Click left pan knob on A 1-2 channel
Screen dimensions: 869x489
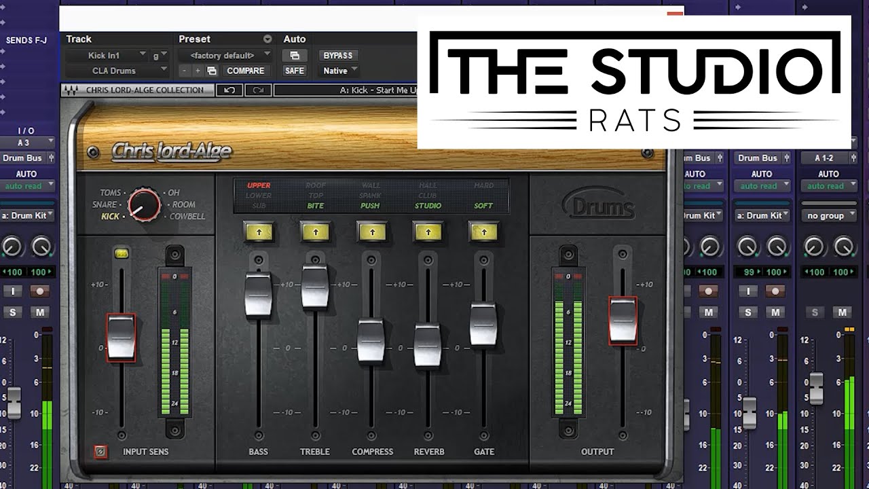814,247
